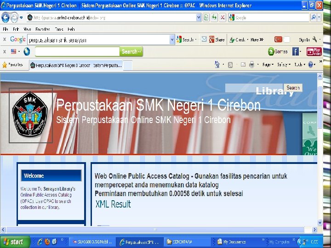The image size is (331, 248).
Task: Click the browser Back arrow button
Action: click(6, 17)
